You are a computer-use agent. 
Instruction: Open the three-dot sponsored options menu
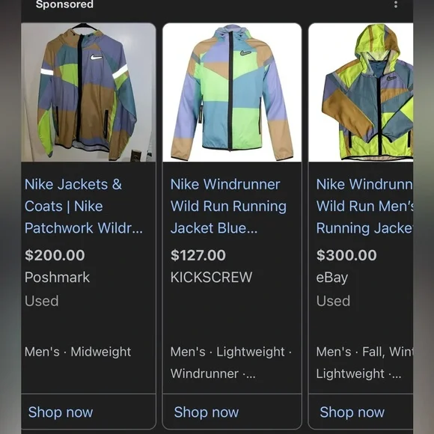click(396, 4)
